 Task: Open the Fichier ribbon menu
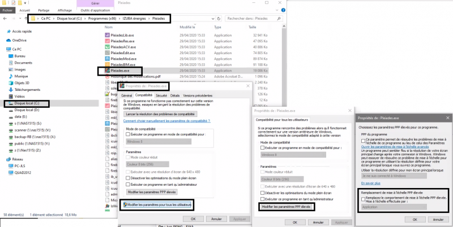7,10
